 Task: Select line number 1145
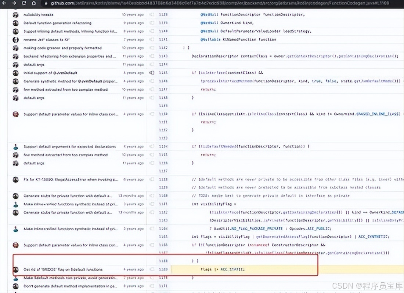coord(163,73)
